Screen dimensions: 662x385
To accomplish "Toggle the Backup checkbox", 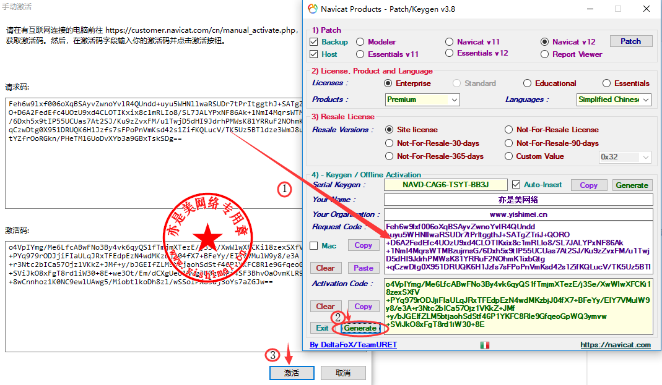I will coord(314,41).
